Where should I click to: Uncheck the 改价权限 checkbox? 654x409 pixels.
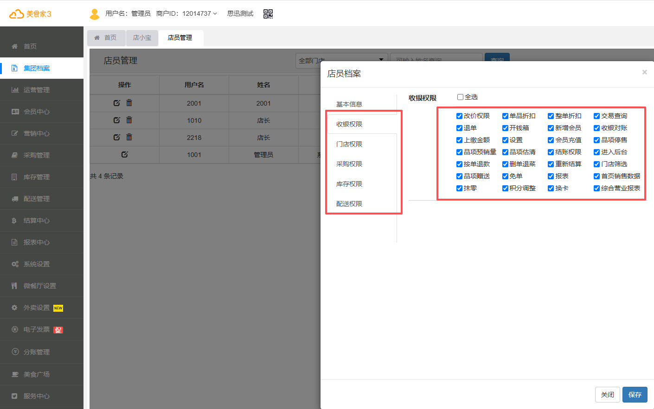pos(459,116)
